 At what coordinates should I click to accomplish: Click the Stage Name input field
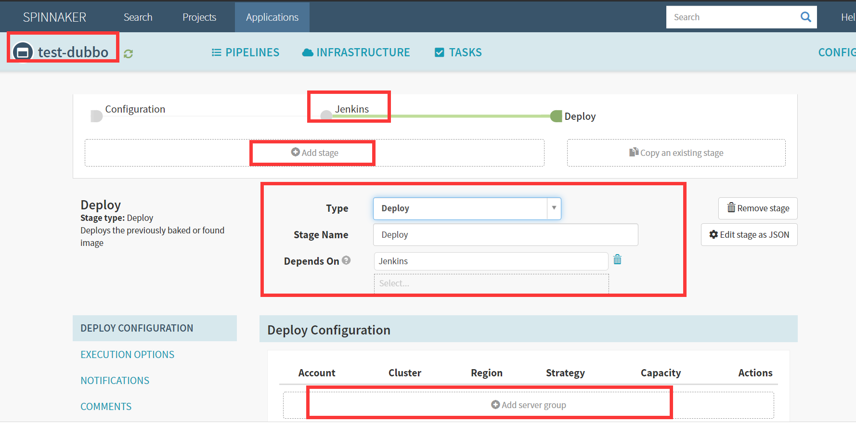pos(506,235)
